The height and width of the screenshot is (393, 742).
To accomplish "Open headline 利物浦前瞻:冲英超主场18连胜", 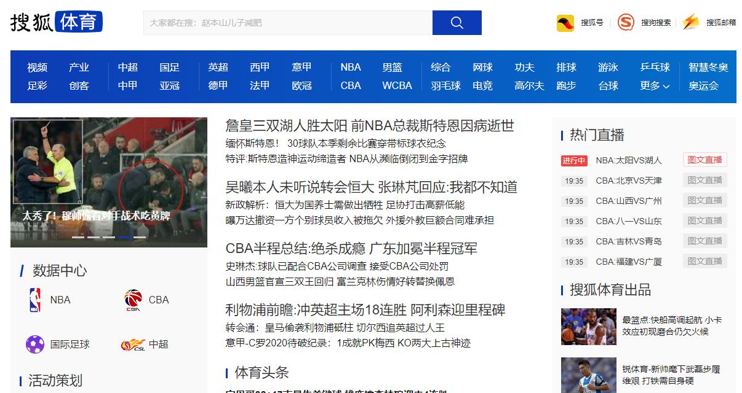I will [316, 310].
